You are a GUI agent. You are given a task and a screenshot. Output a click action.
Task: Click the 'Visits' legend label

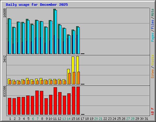(x=152, y=60)
